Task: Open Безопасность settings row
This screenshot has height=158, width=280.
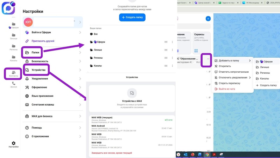Action: click(53, 61)
